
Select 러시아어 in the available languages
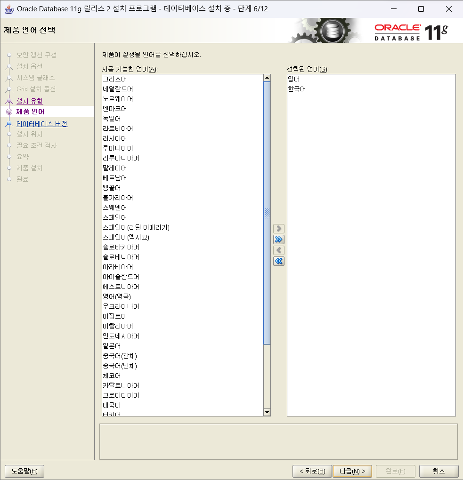(183, 138)
